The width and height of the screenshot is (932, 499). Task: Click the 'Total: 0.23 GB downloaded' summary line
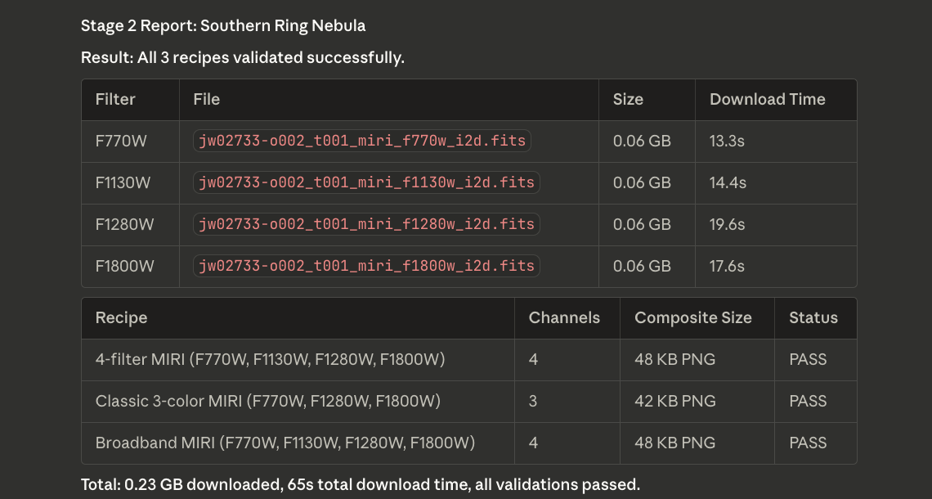[x=361, y=484]
